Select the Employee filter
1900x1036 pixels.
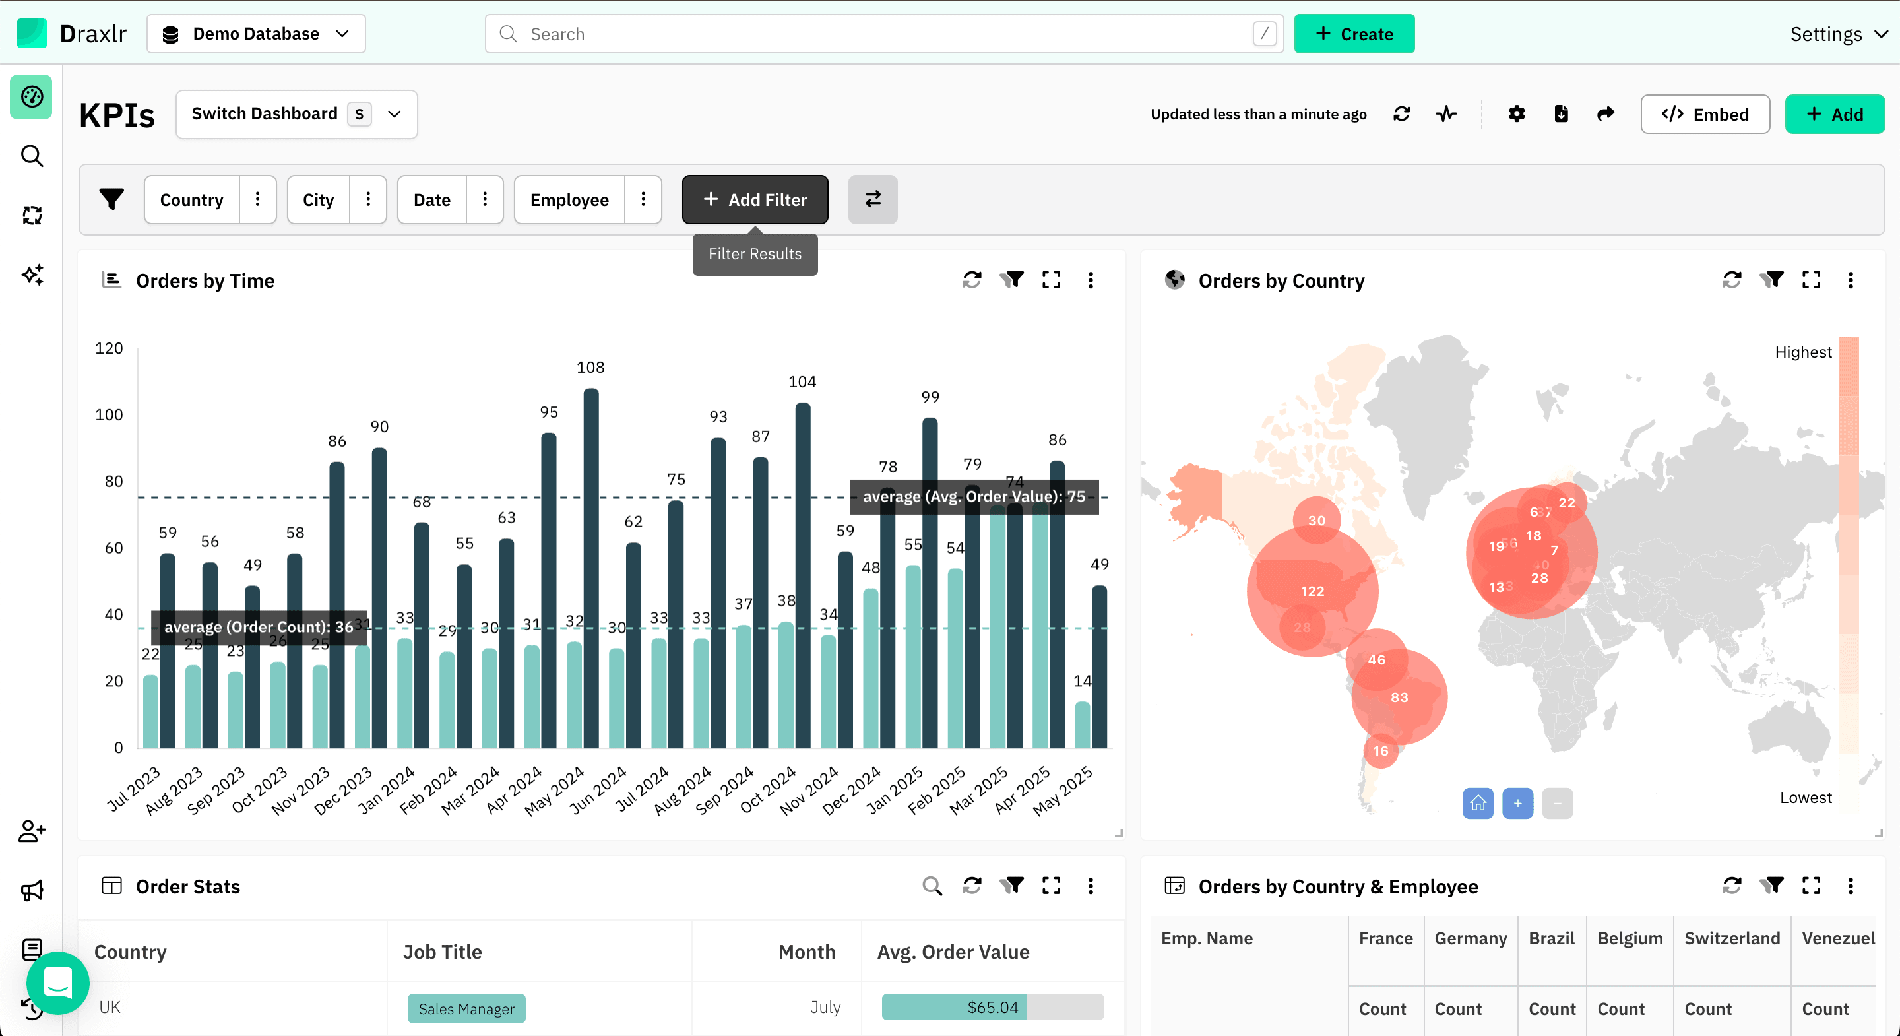569,199
